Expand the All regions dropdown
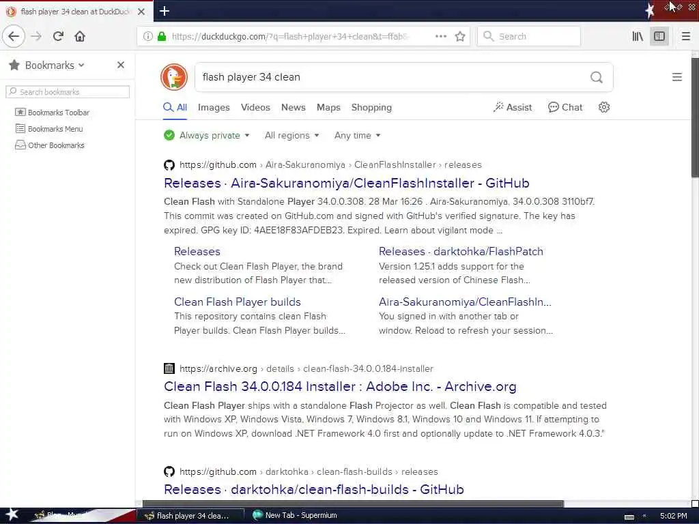 (x=292, y=136)
